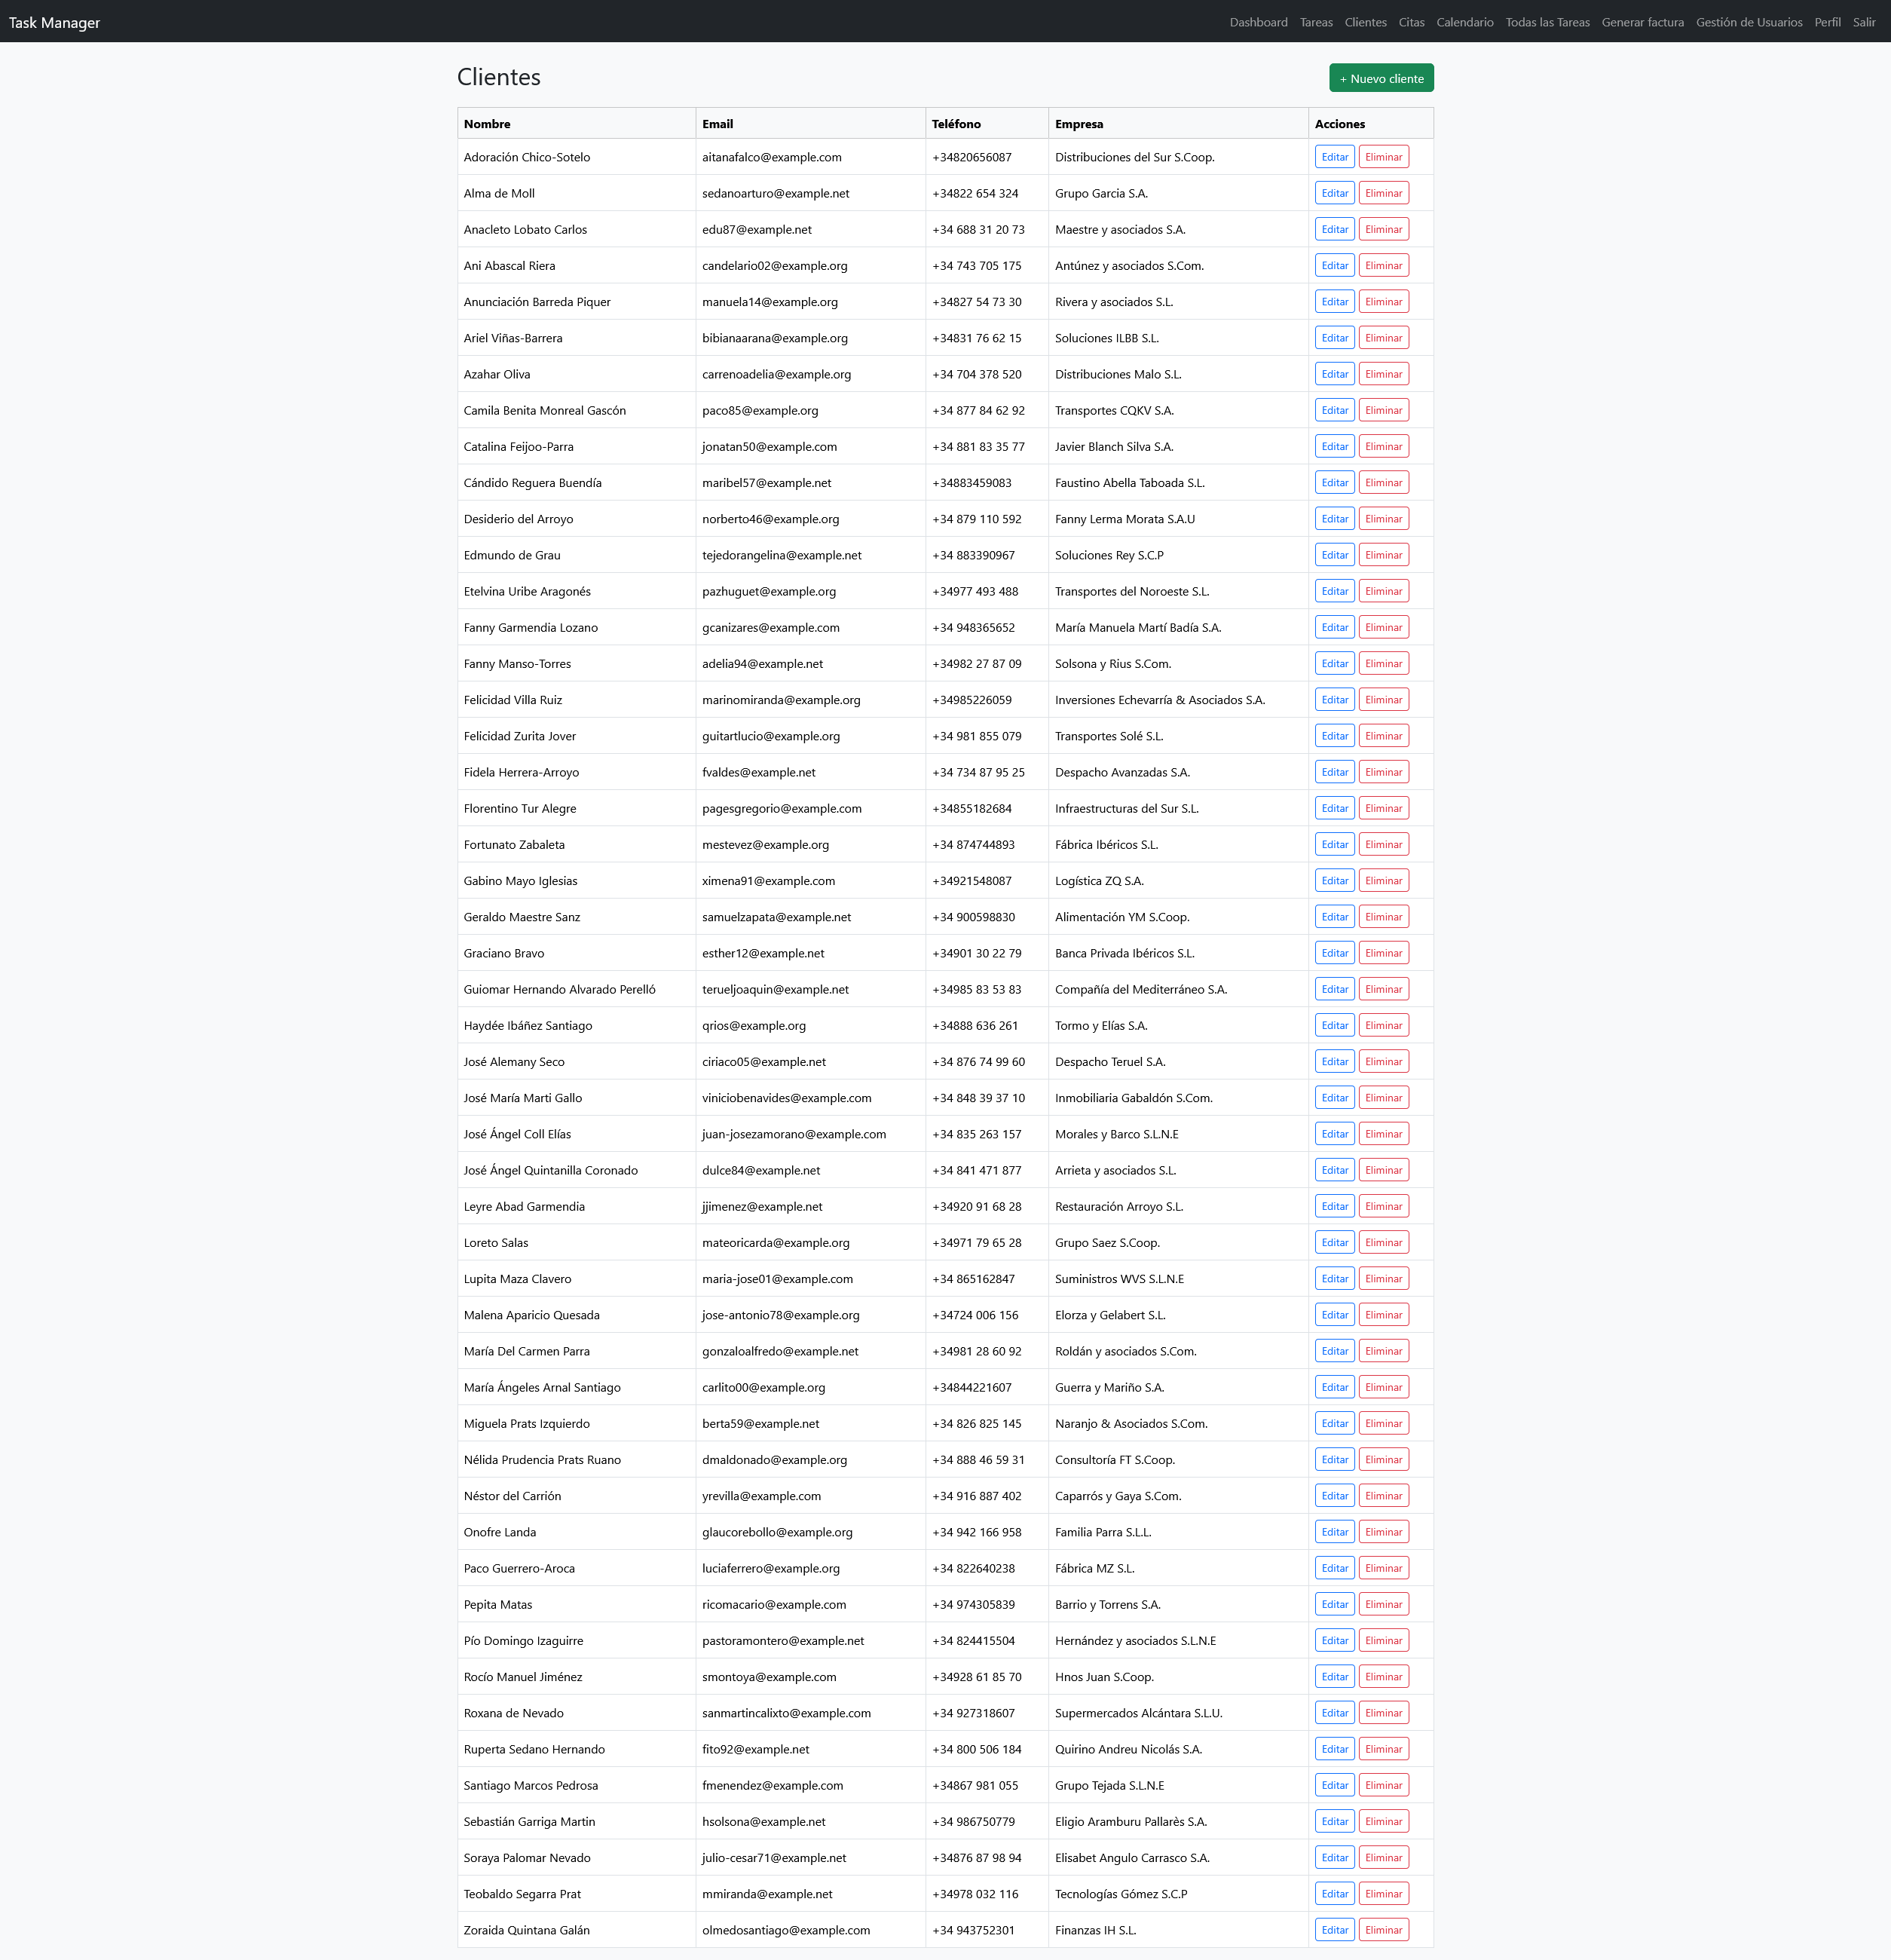
Task: Edit client Adoración Chico-Sotelo
Action: (1334, 157)
